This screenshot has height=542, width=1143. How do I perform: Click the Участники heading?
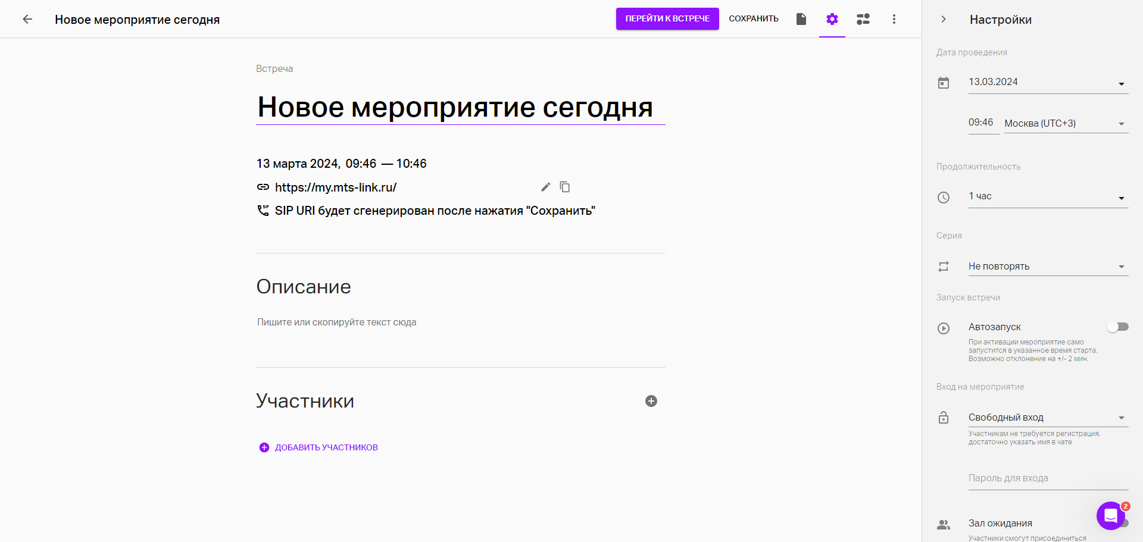click(305, 401)
